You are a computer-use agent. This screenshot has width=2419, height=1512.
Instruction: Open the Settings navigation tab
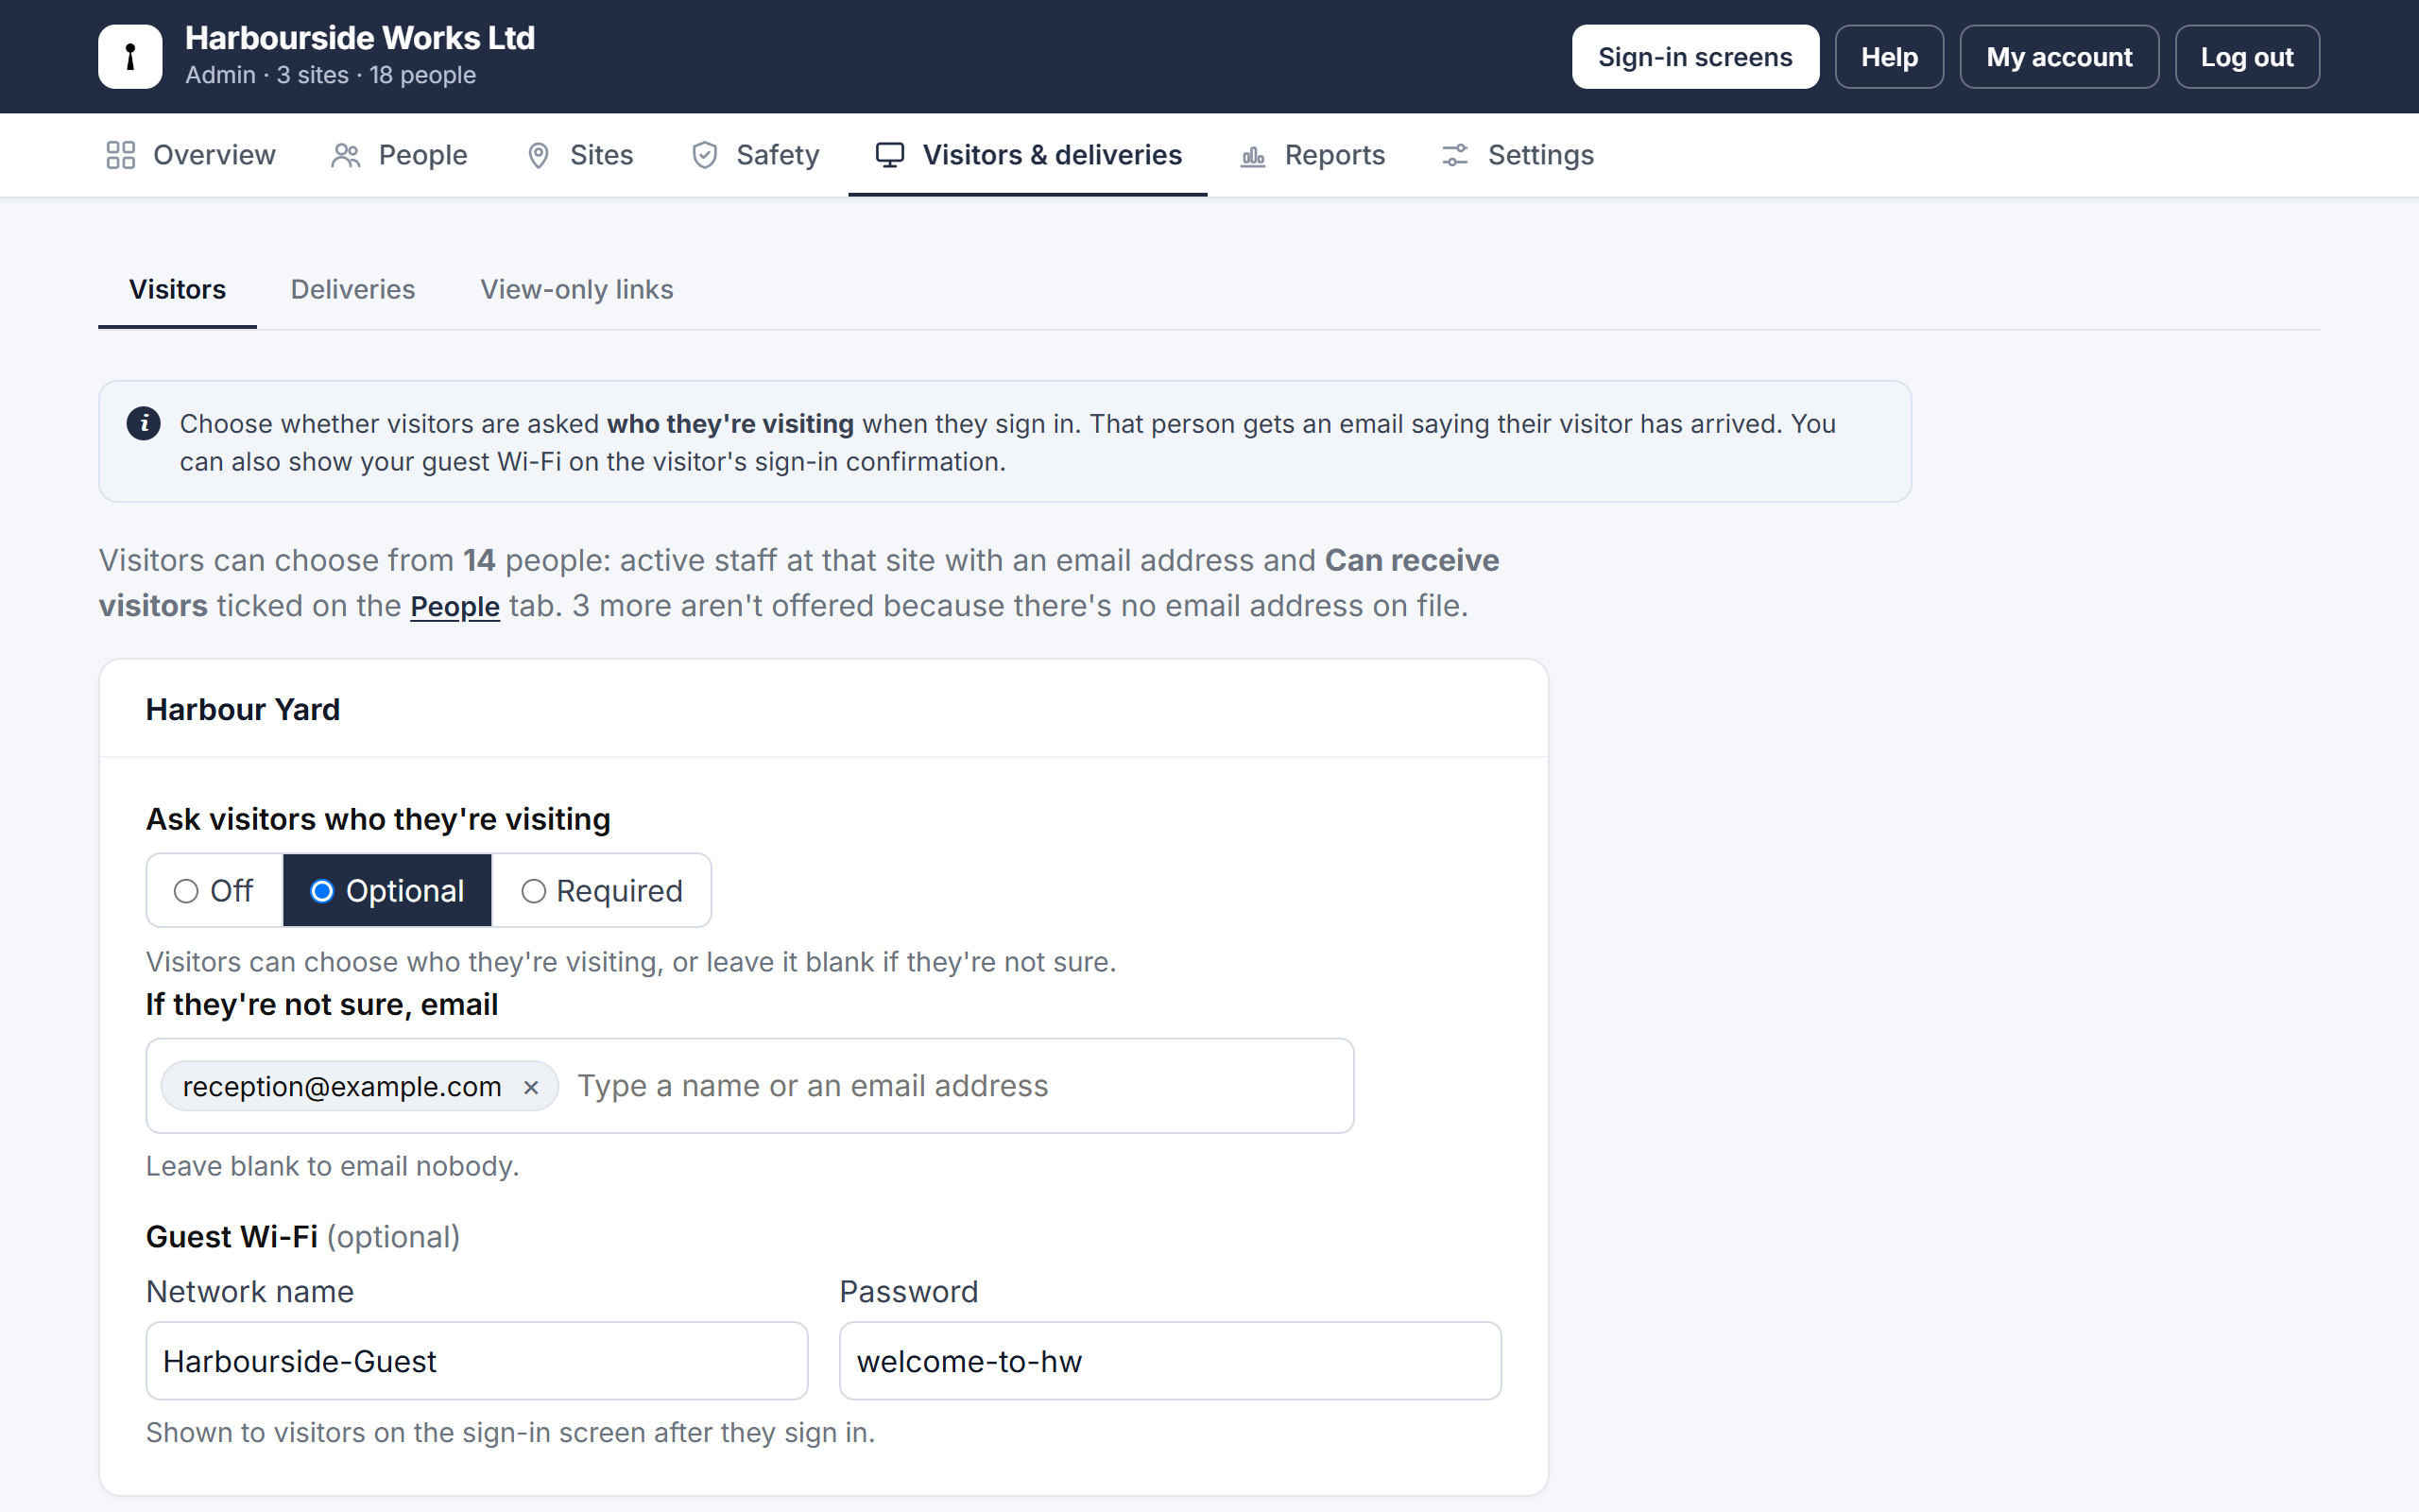(x=1518, y=155)
